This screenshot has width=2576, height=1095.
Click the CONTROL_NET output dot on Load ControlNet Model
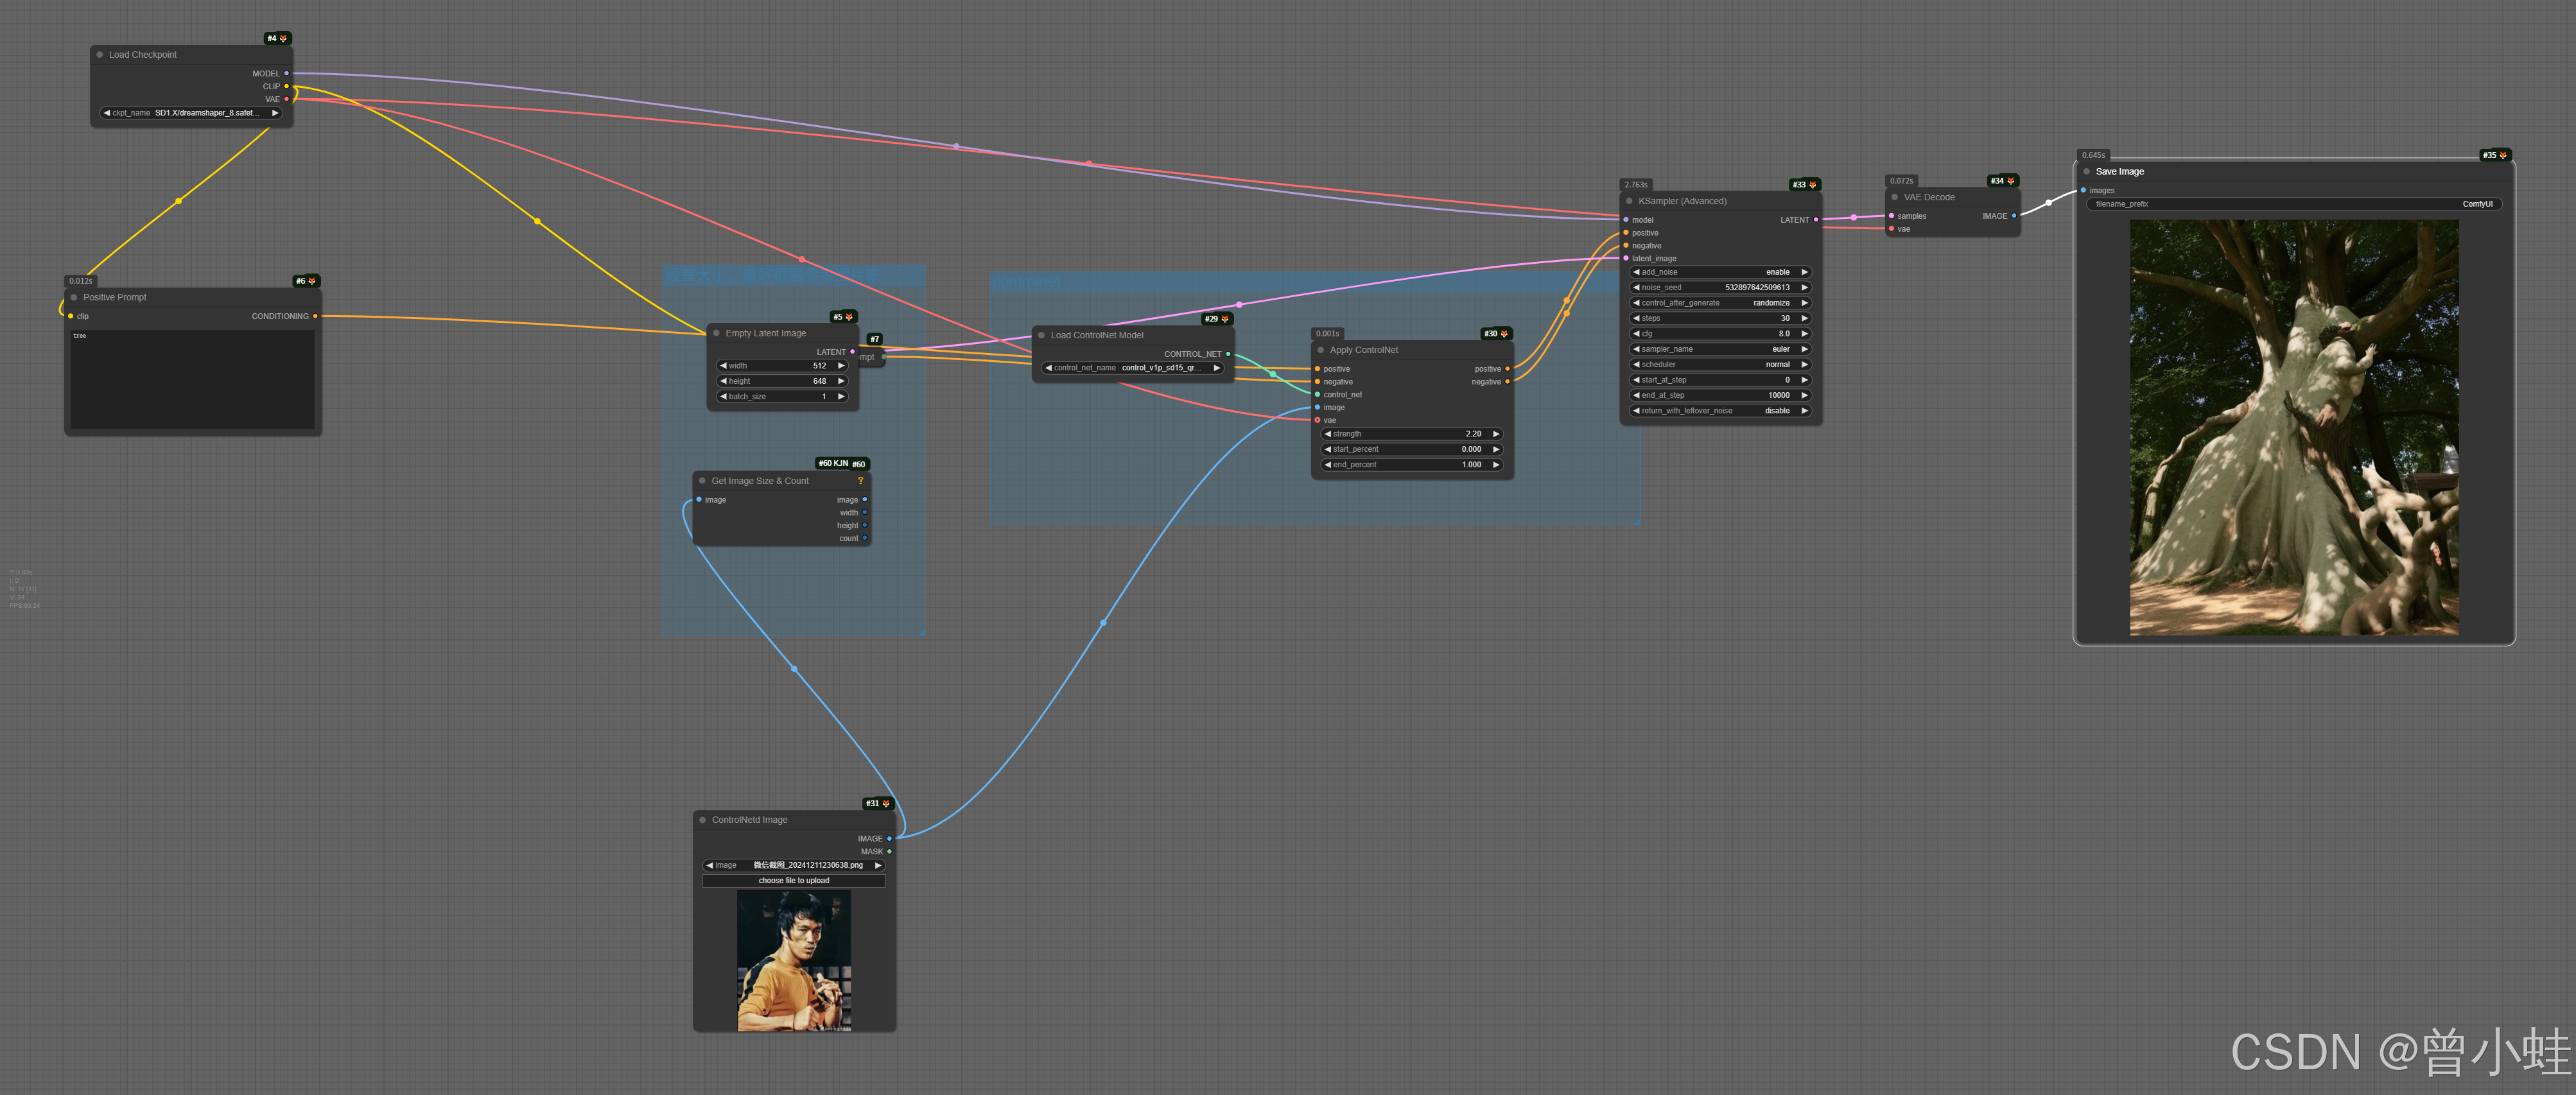[1228, 354]
